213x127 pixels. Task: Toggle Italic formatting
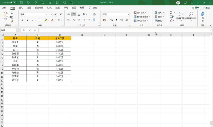[27, 20]
